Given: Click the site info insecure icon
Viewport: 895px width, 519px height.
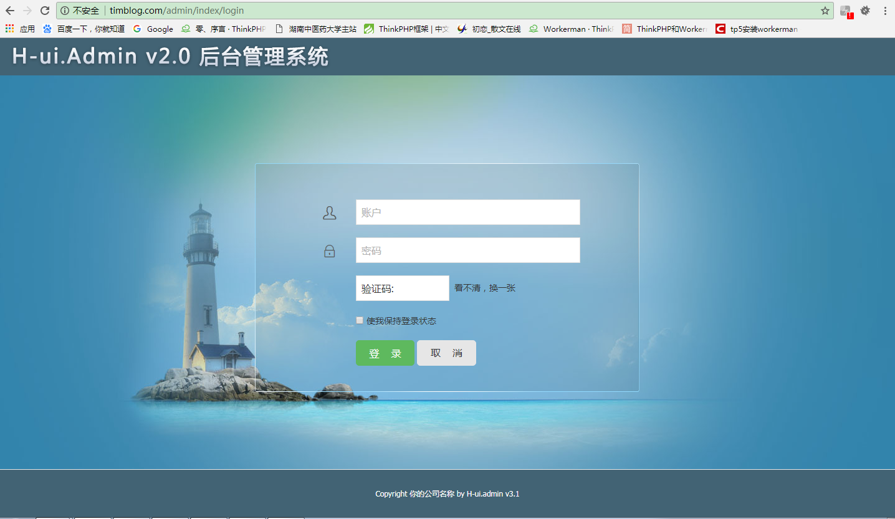Looking at the screenshot, I should (65, 11).
